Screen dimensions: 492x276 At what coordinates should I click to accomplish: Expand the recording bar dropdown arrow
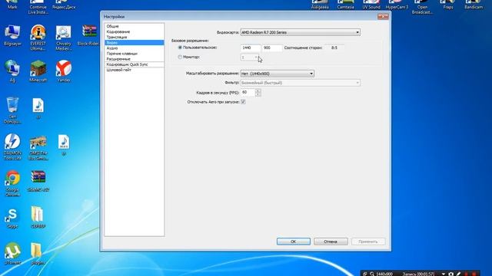click(x=443, y=274)
